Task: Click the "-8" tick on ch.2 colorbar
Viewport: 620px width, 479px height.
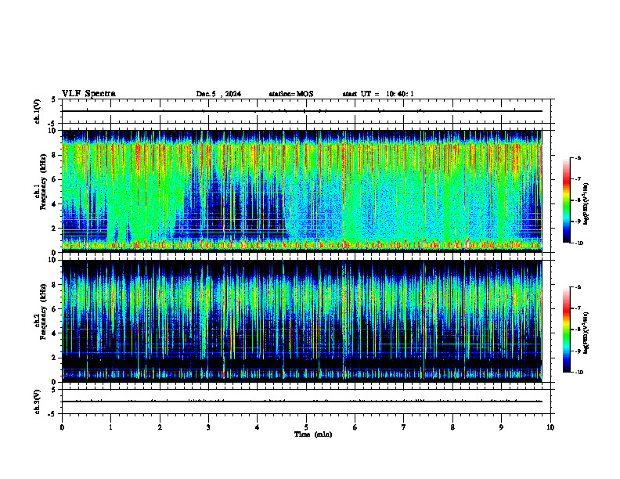Action: pos(578,330)
